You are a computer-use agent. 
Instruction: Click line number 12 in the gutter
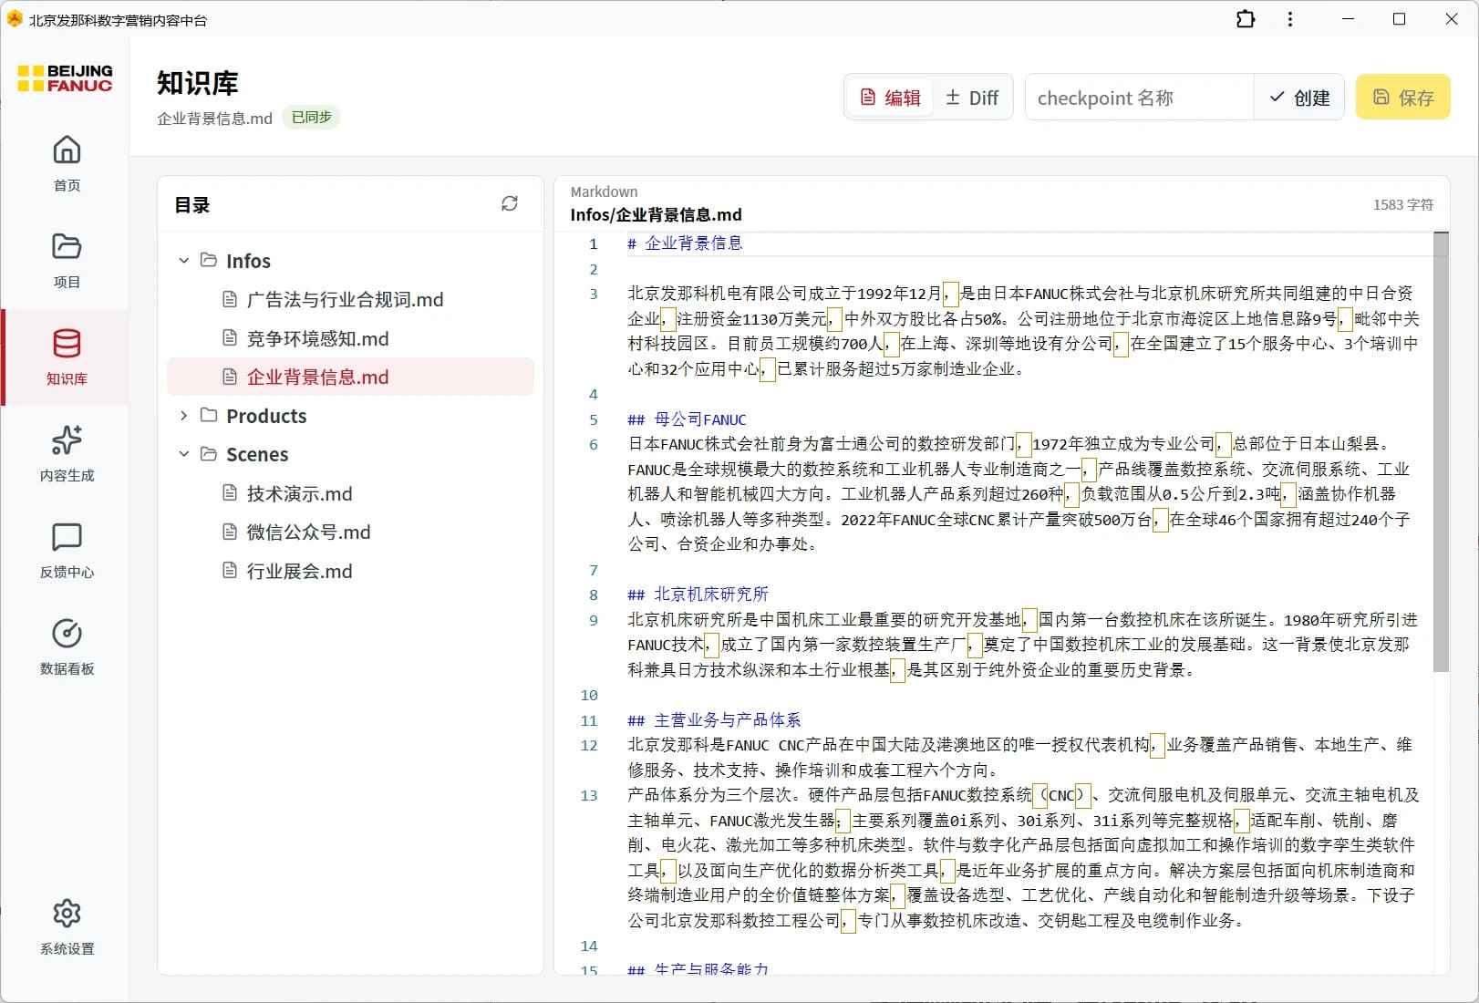pyautogui.click(x=589, y=745)
